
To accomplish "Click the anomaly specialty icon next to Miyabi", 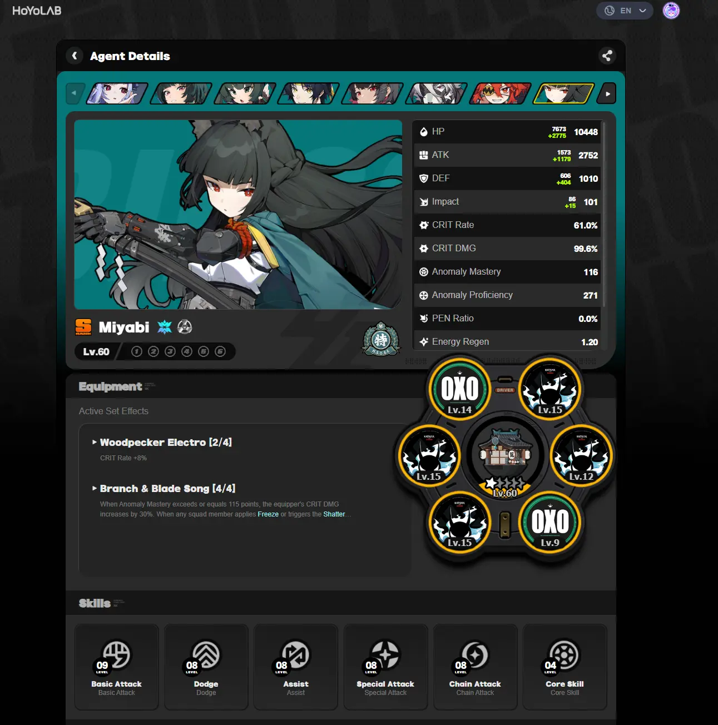I will point(185,327).
